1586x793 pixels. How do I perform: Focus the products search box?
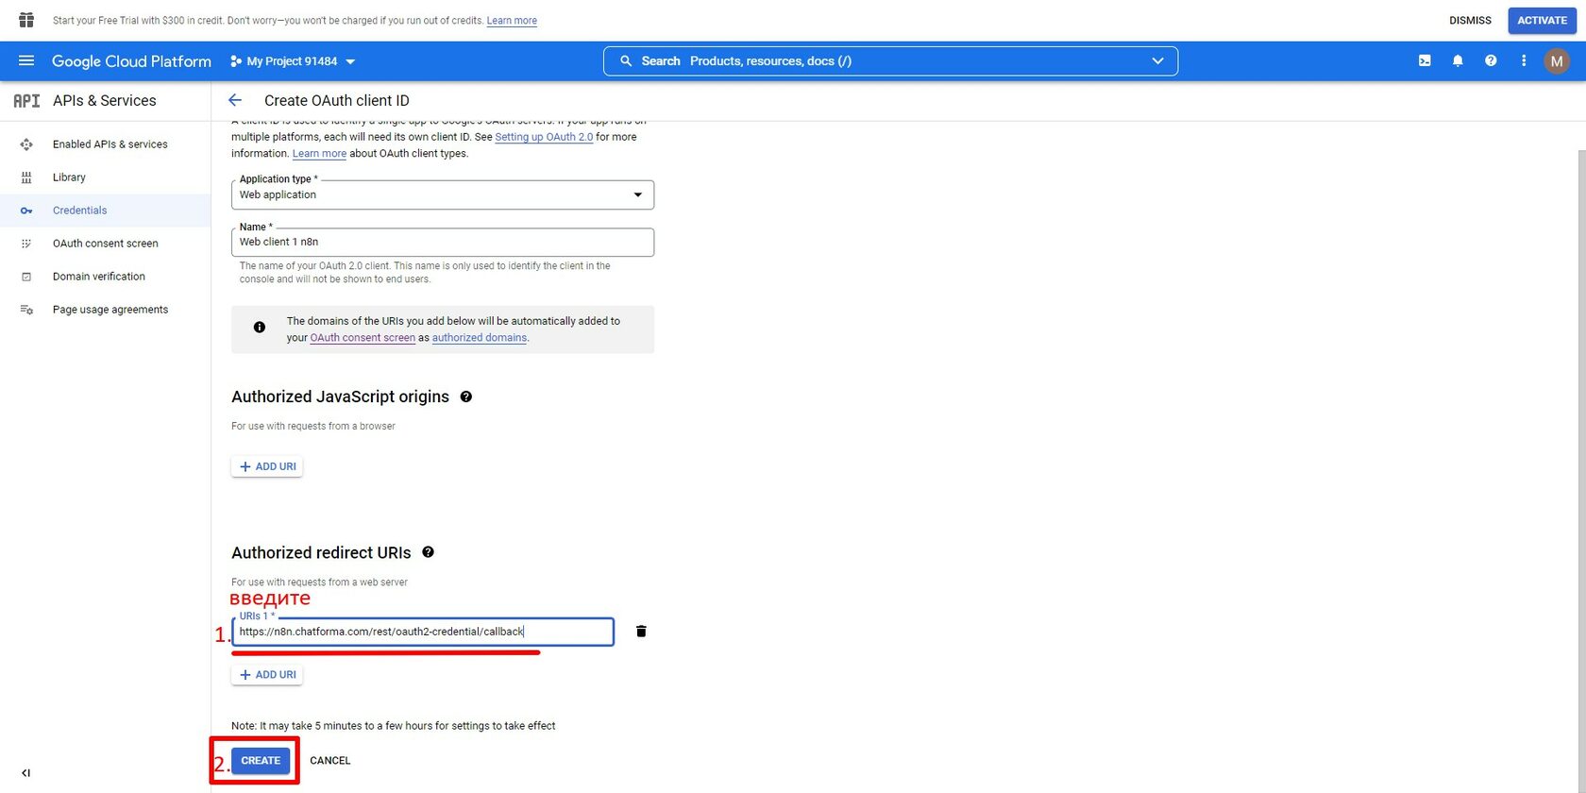point(890,61)
